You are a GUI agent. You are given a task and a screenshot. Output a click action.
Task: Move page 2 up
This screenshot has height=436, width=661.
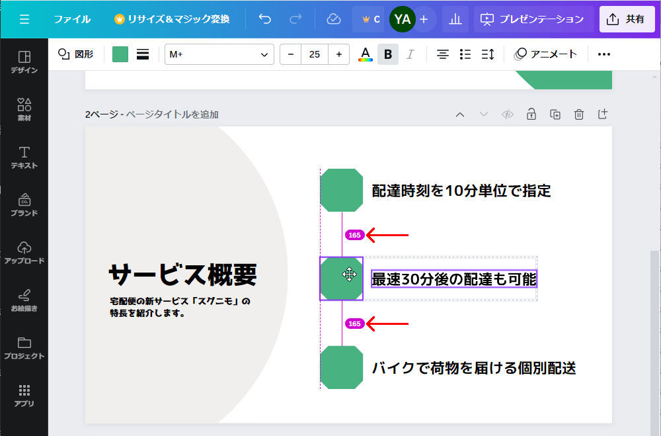point(460,114)
